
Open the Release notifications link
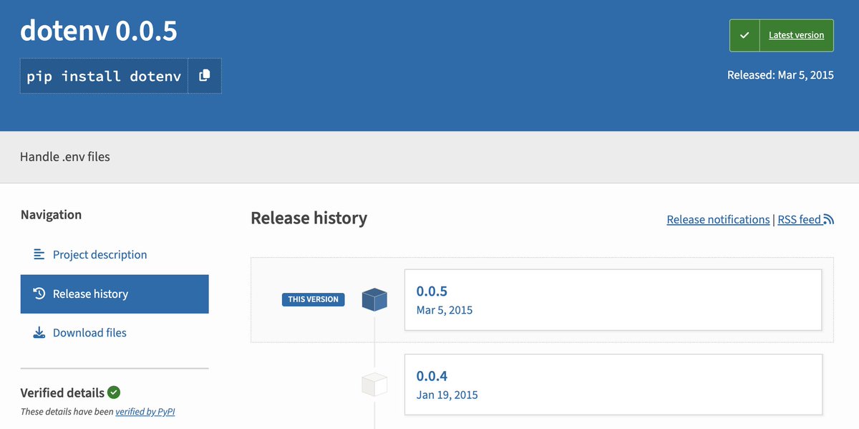pos(718,220)
